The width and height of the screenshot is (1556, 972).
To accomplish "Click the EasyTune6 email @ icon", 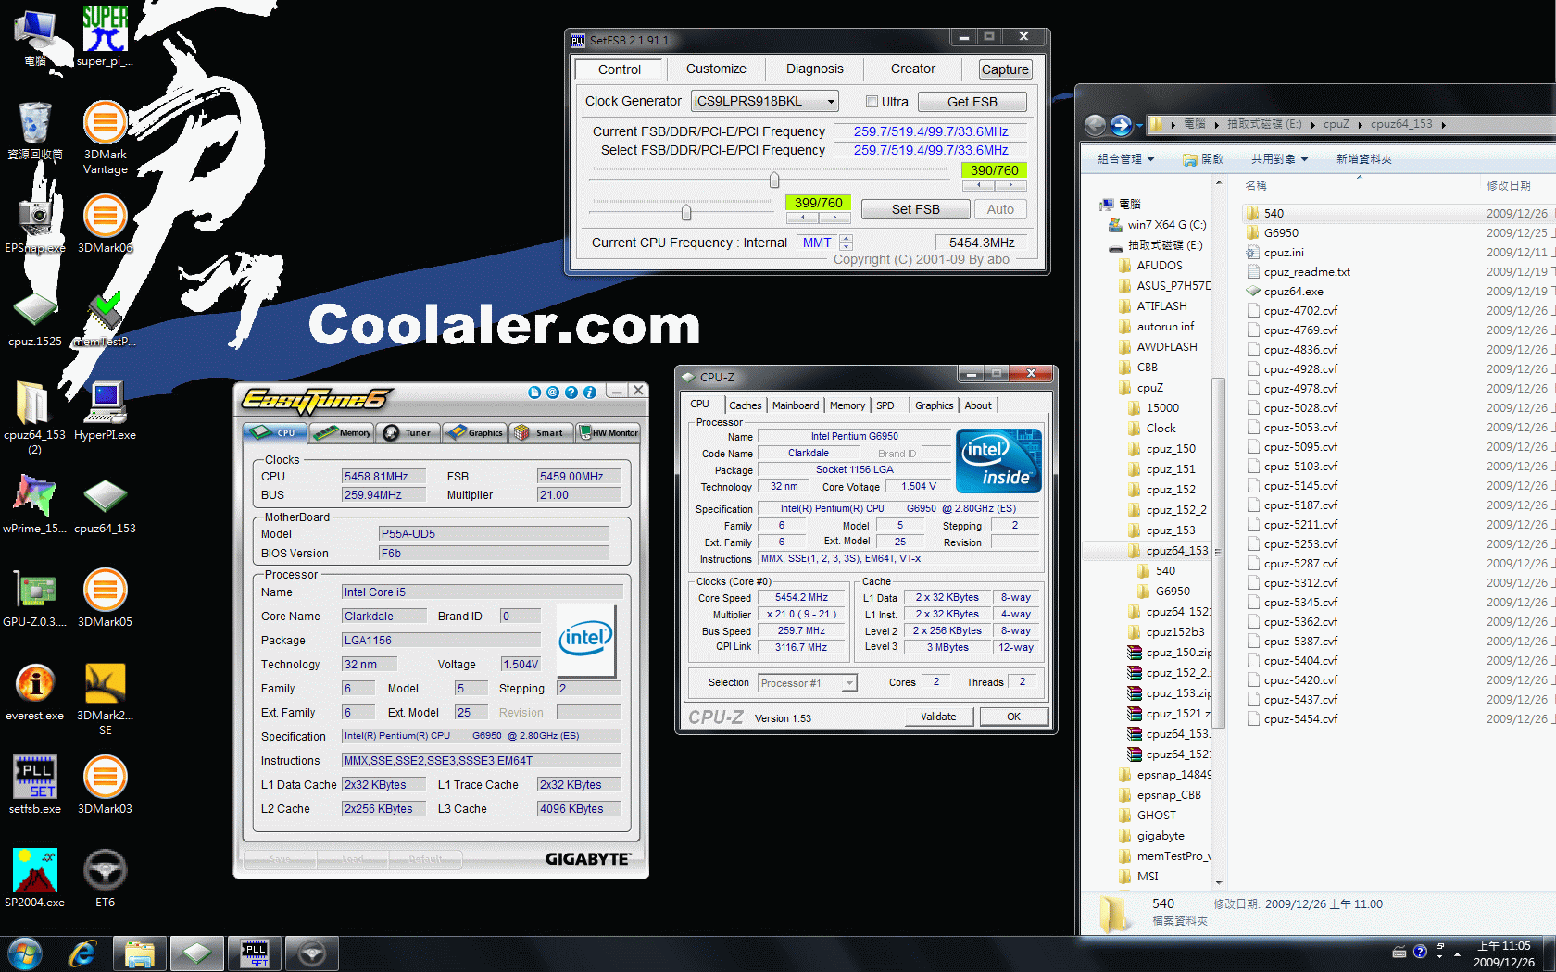I will coord(553,393).
